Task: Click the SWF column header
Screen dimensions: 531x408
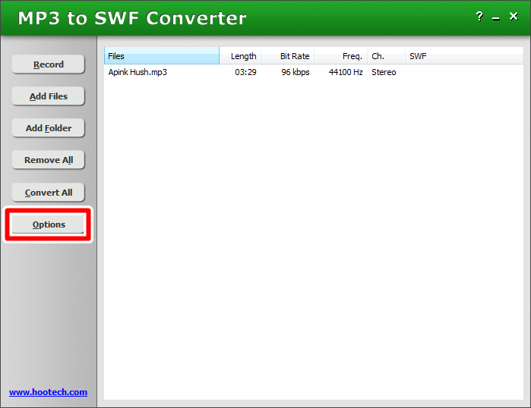Action: tap(464, 56)
